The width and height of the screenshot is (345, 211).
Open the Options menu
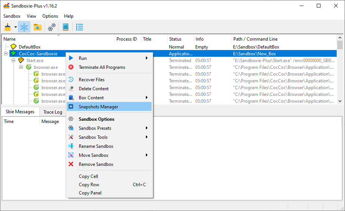[50, 16]
